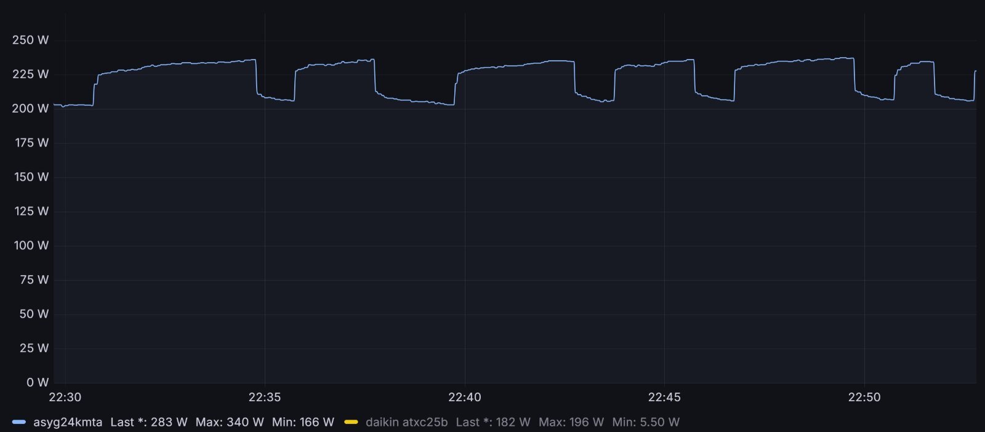Image resolution: width=985 pixels, height=432 pixels.
Task: Select the daikin 'Max: 196 W' value
Action: click(571, 422)
